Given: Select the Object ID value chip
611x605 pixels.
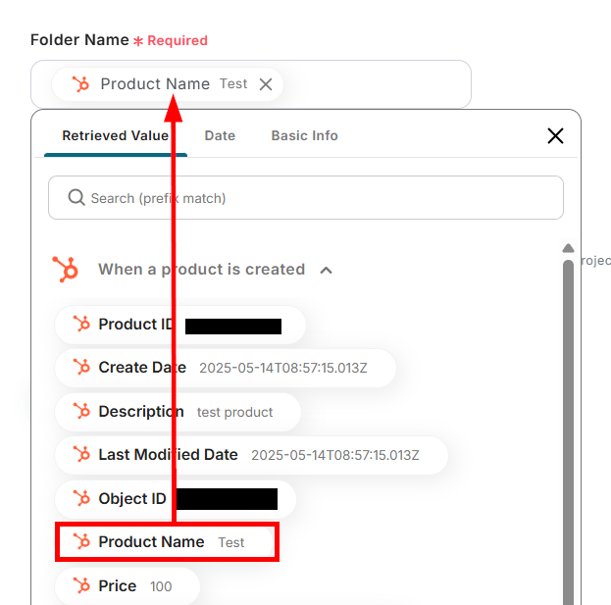Looking at the screenshot, I should [176, 499].
